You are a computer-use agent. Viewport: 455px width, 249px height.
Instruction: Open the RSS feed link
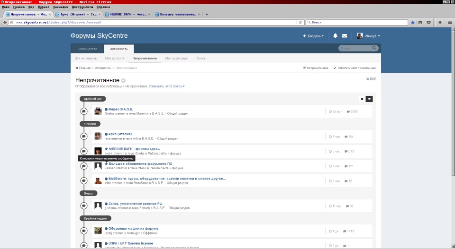372,79
